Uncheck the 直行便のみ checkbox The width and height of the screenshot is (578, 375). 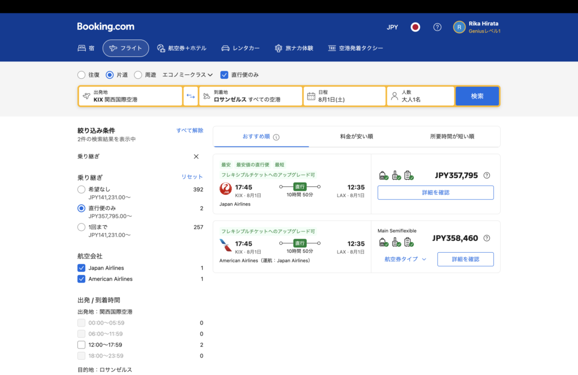[224, 74]
